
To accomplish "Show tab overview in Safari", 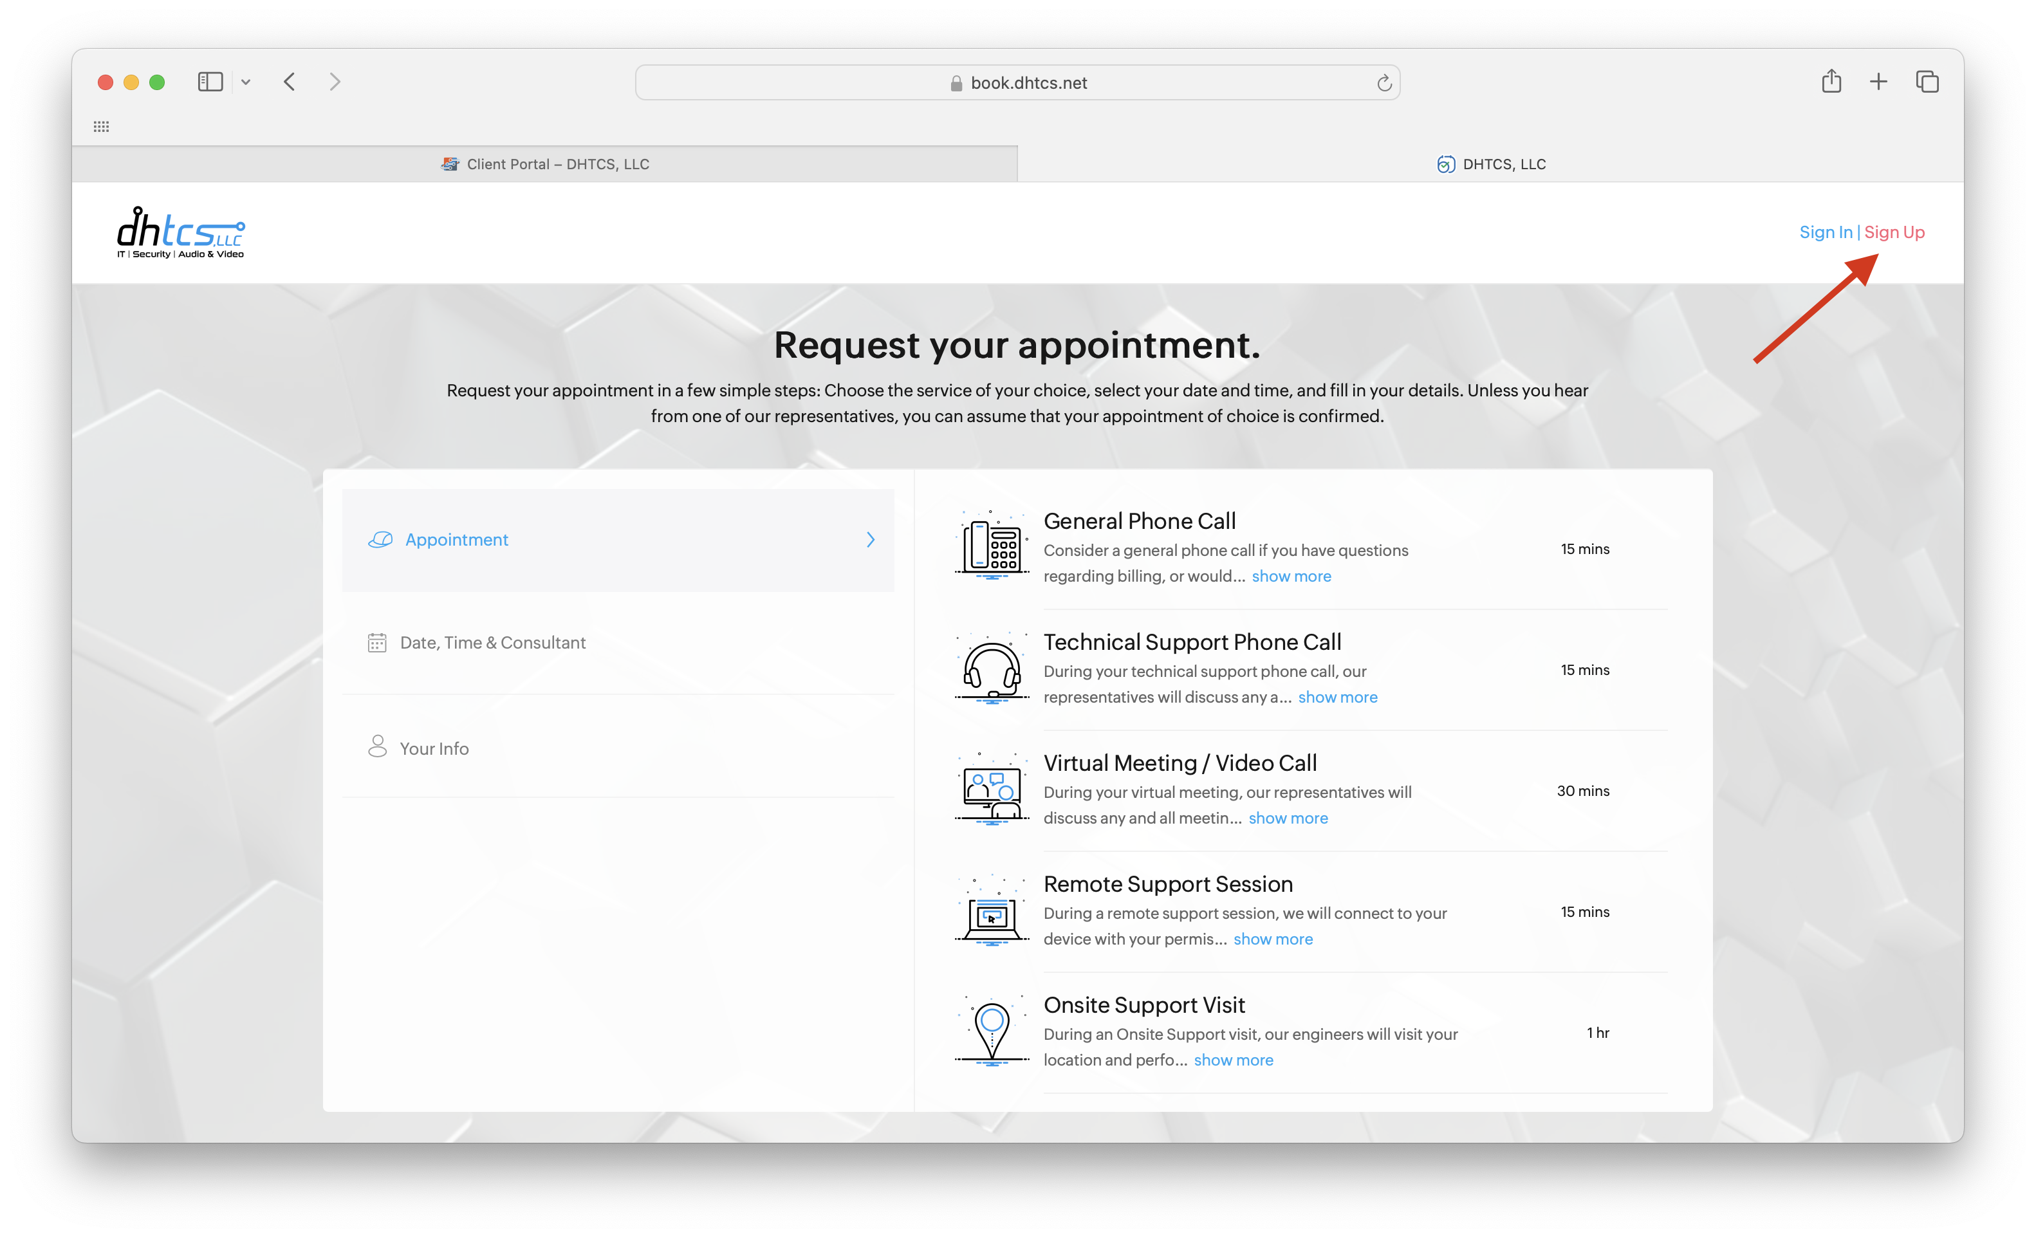I will pos(1927,82).
